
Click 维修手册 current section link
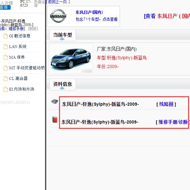coord(16,29)
